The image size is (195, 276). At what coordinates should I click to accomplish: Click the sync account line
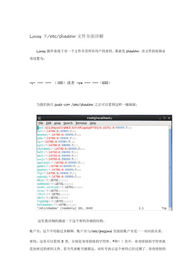(57, 145)
